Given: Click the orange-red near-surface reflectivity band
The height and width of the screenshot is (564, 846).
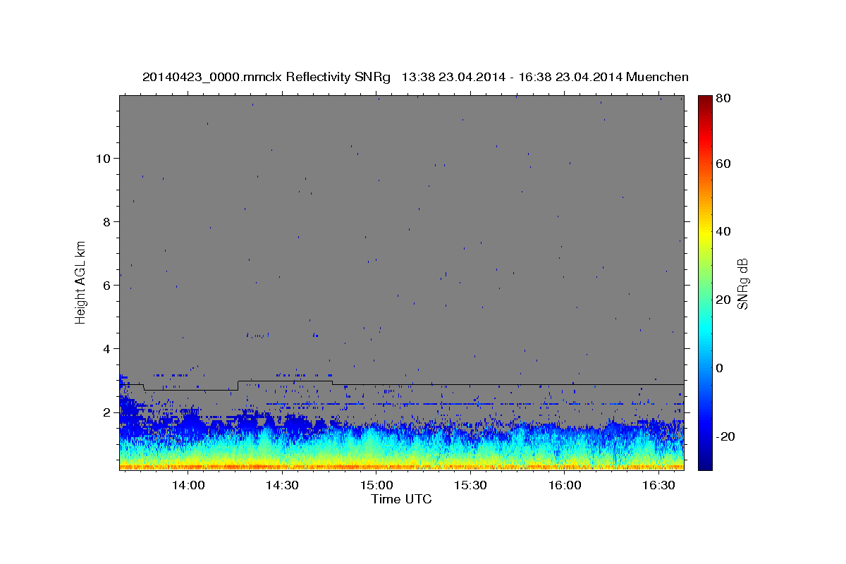Looking at the screenshot, I should (401, 466).
